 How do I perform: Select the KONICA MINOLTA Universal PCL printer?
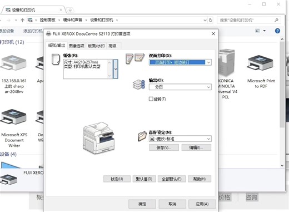pyautogui.click(x=226, y=74)
